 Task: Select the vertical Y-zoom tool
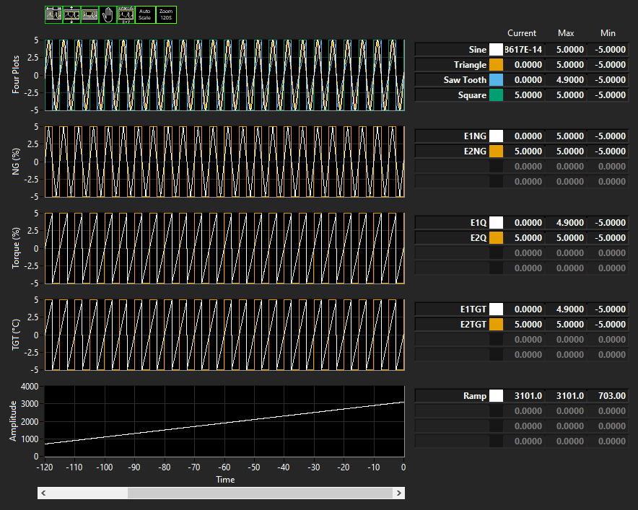tap(71, 15)
